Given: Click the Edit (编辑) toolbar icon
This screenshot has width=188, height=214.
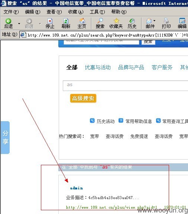Looking at the screenshot, I should tap(182, 21).
